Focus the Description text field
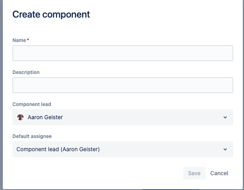244x190 pixels. pos(122,85)
